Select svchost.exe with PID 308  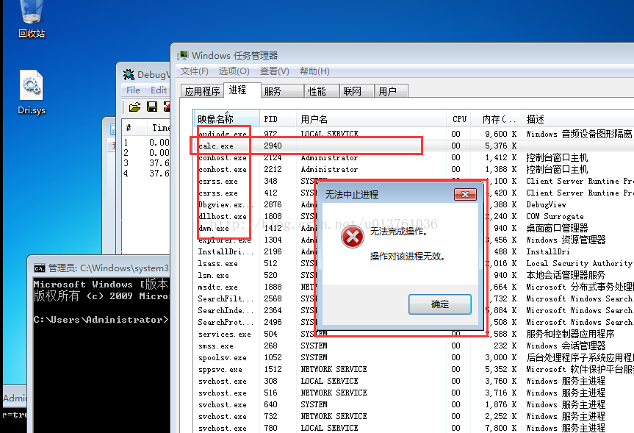click(x=413, y=380)
